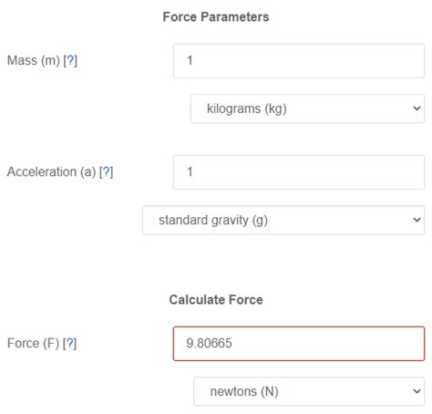The height and width of the screenshot is (414, 432).
Task: Place the cursor after the 1 in the Mass box
Action: pos(193,60)
